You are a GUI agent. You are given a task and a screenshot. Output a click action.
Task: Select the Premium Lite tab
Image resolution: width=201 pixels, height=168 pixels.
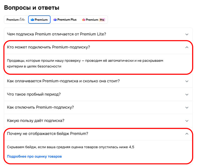coord(16,19)
